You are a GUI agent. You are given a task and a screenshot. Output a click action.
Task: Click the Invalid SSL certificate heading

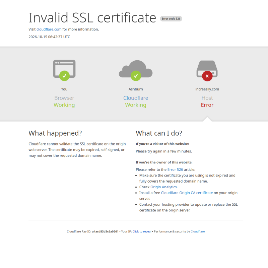[92, 17]
